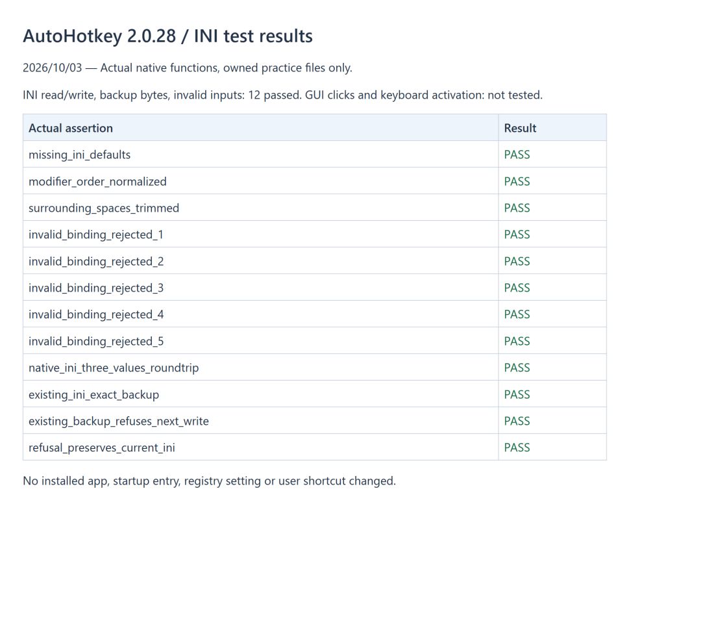714x617 pixels.
Task: Click PASS for invalid_binding_rejected_2
Action: [517, 262]
